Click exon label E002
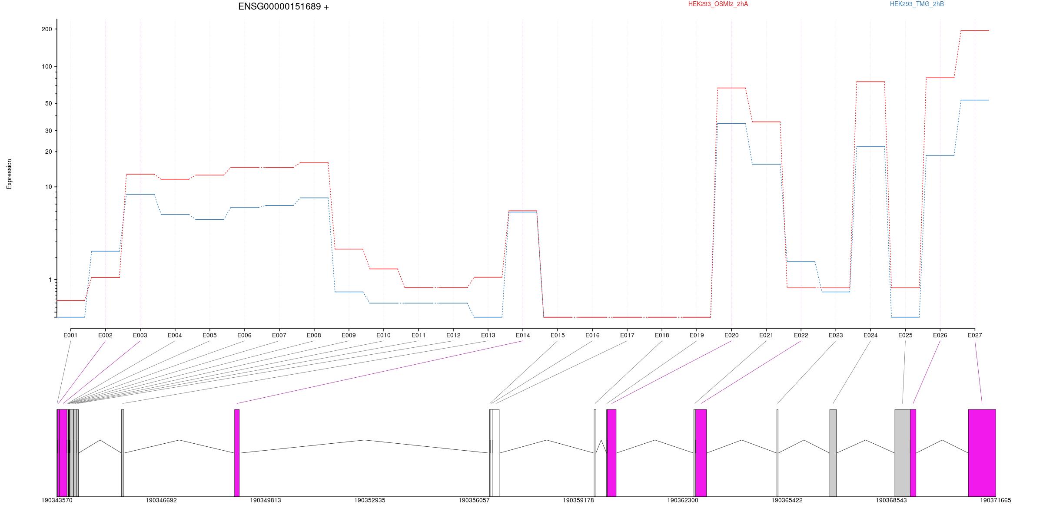The image size is (1043, 521). pyautogui.click(x=105, y=335)
